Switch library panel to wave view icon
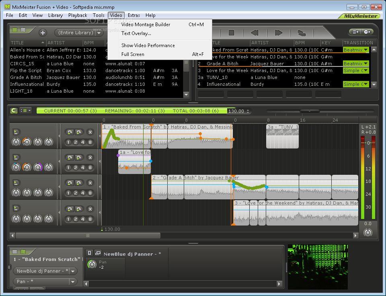The width and height of the screenshot is (386, 296). [23, 30]
